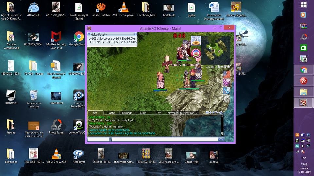Select the purple magic skill shortcut icon
Screen dimensions: 314x176
227,82
